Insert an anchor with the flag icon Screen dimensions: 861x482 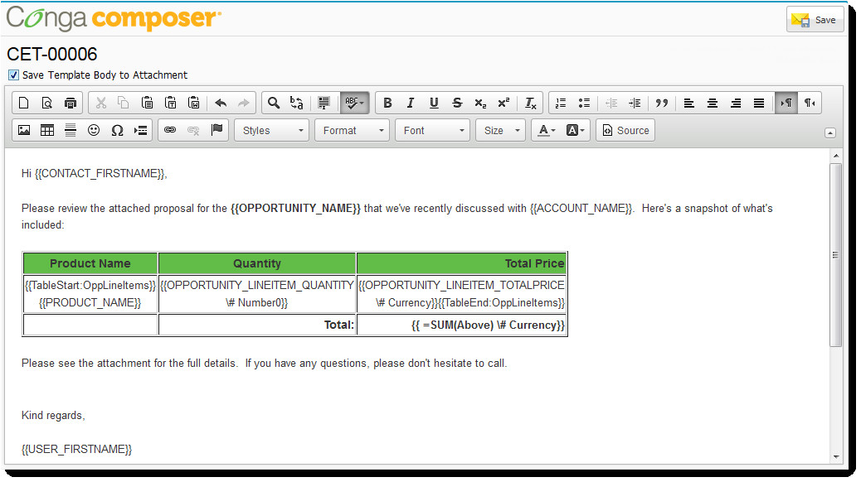(217, 131)
